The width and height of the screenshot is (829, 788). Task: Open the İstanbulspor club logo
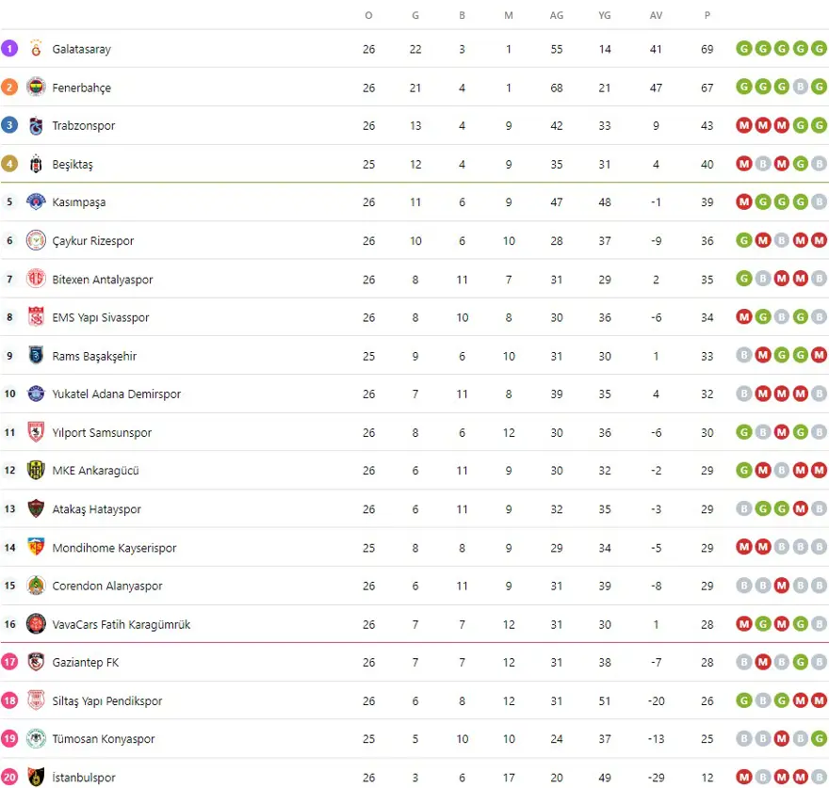click(36, 778)
